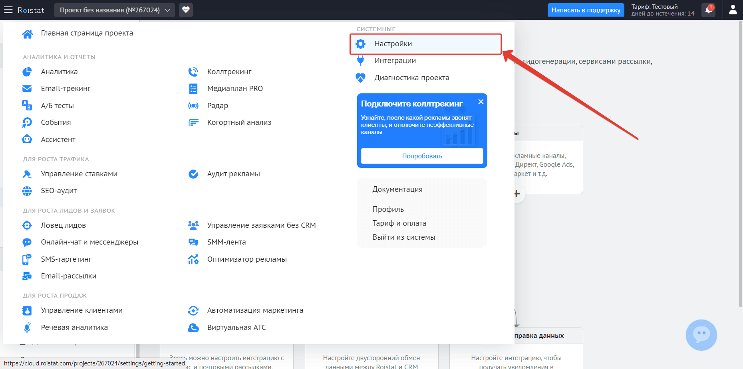Click the SMM-лента icon
The height and width of the screenshot is (369, 743).
coord(193,242)
